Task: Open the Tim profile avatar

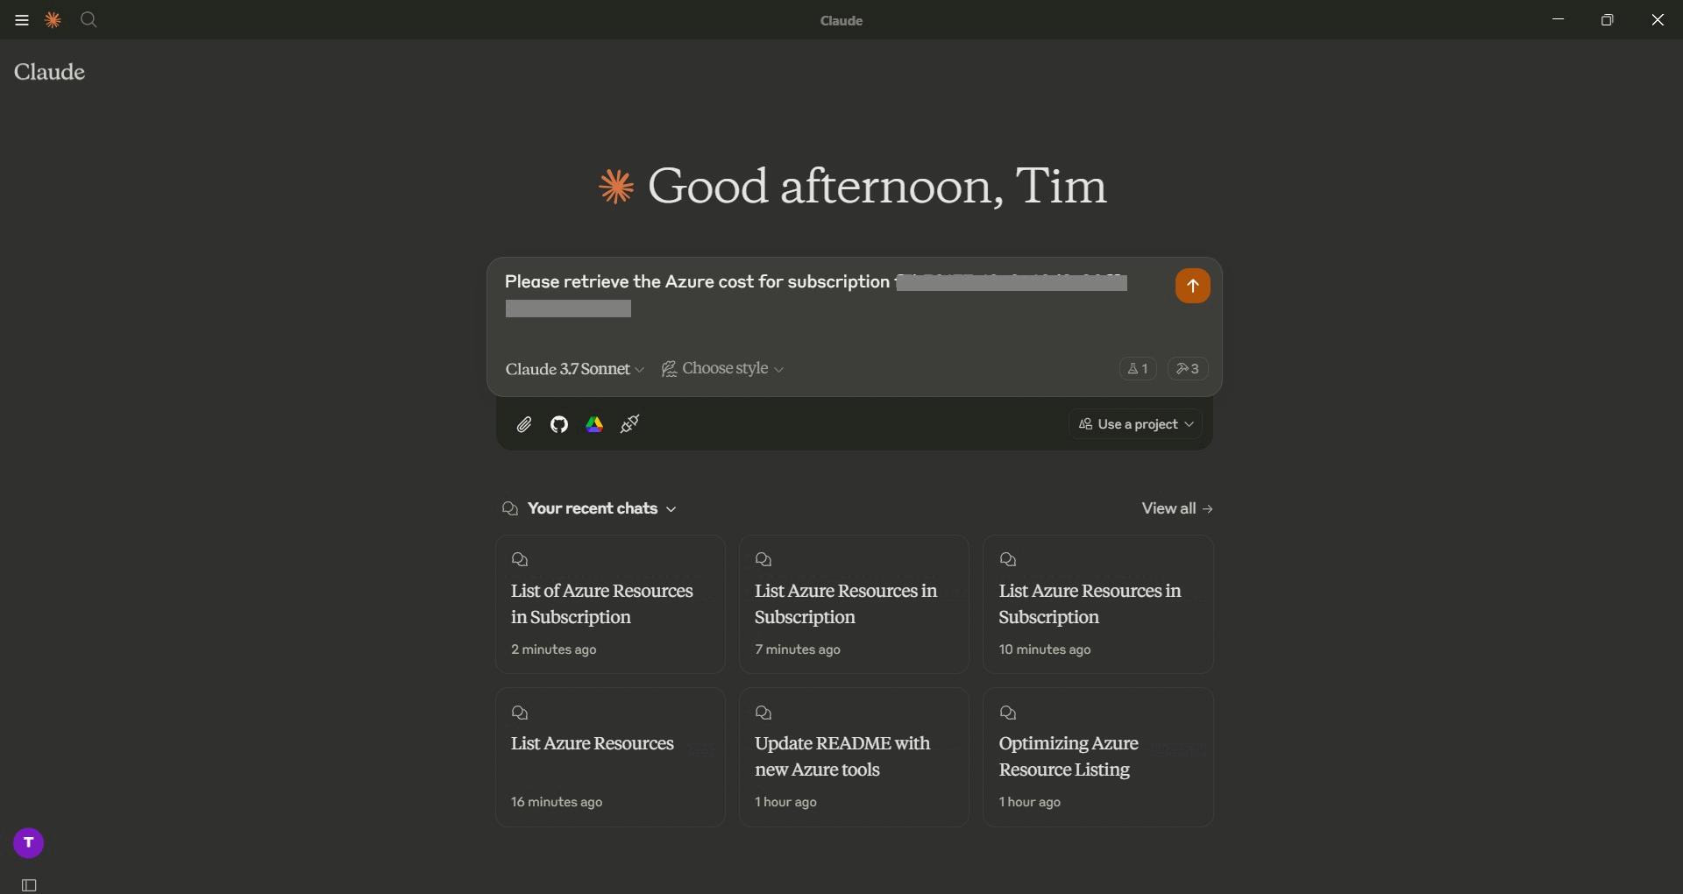Action: (29, 843)
